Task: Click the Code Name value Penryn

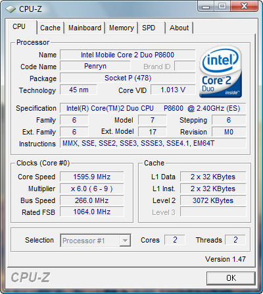Action: pyautogui.click(x=95, y=66)
